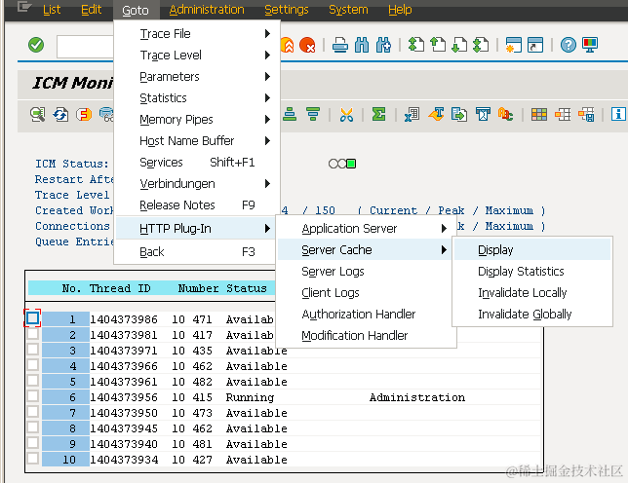
Task: Click the ABC Analysis icon
Action: point(505,114)
